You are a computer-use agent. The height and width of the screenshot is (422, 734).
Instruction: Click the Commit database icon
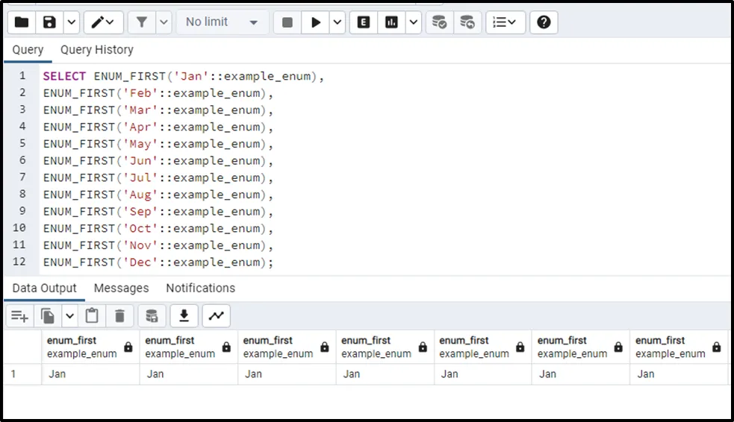point(440,22)
